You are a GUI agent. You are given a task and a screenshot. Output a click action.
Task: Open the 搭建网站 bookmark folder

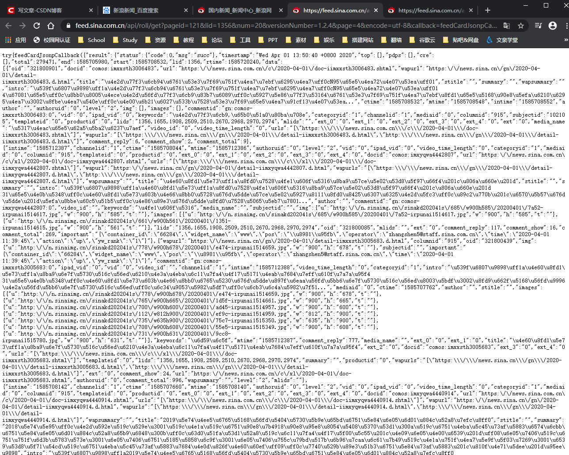357,40
